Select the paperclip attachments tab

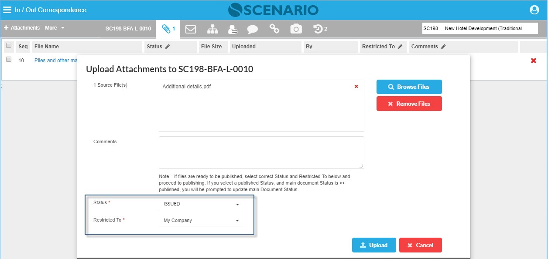coord(168,29)
